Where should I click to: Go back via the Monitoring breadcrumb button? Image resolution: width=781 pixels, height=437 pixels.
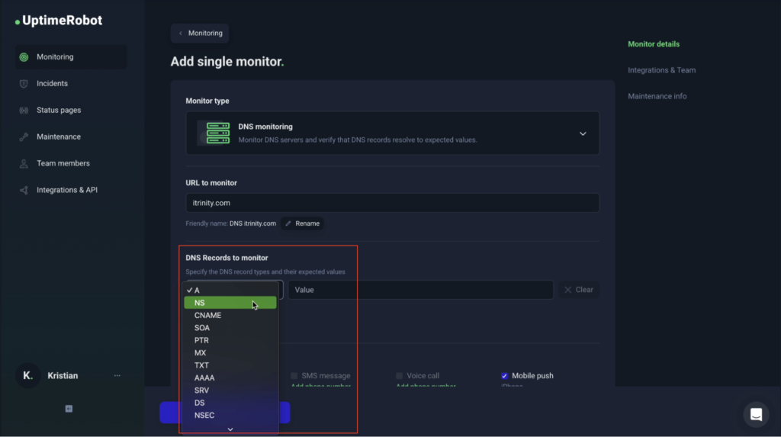point(200,33)
